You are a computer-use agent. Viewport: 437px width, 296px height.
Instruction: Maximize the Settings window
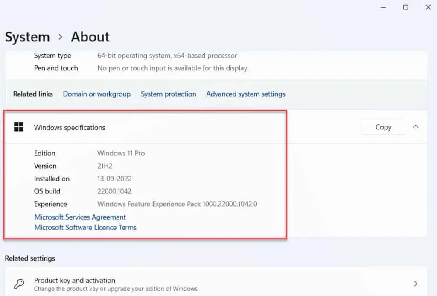(406, 7)
